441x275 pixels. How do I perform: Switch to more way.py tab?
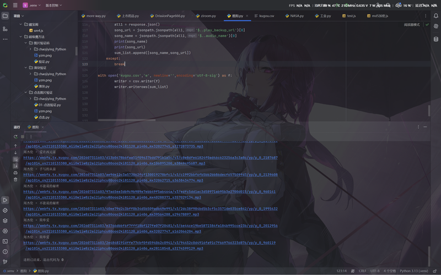pyautogui.click(x=93, y=16)
